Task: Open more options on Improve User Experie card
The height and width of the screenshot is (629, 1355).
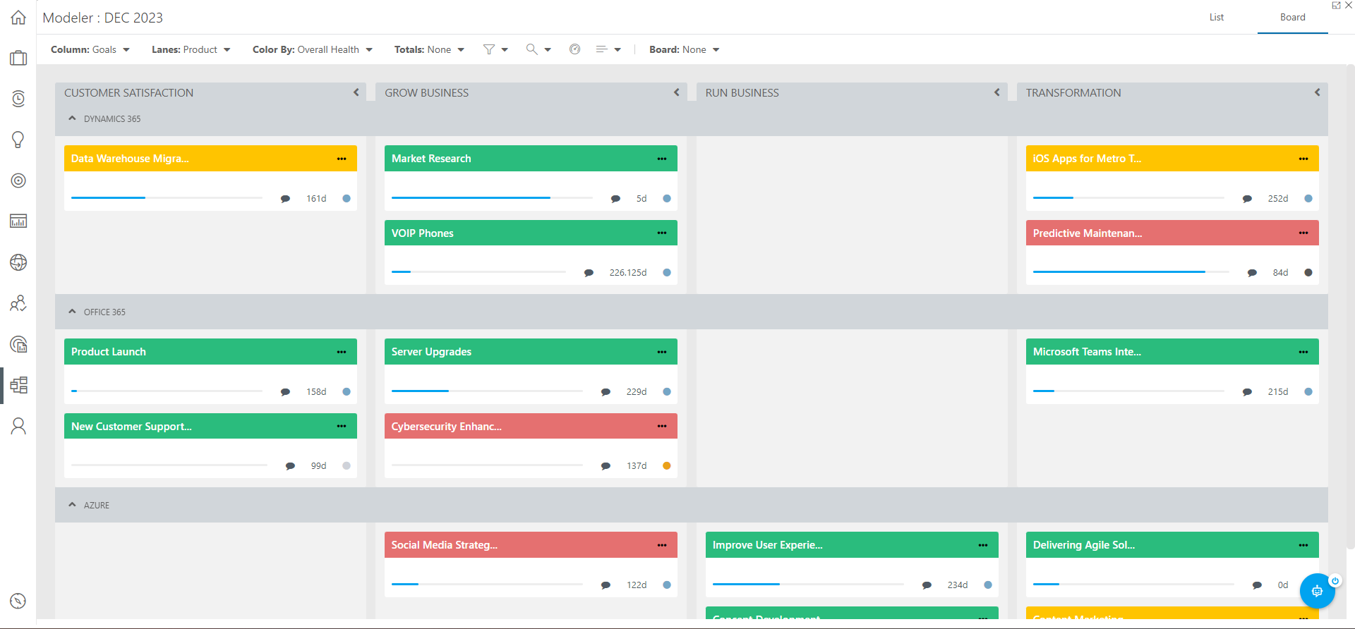Action: tap(983, 545)
